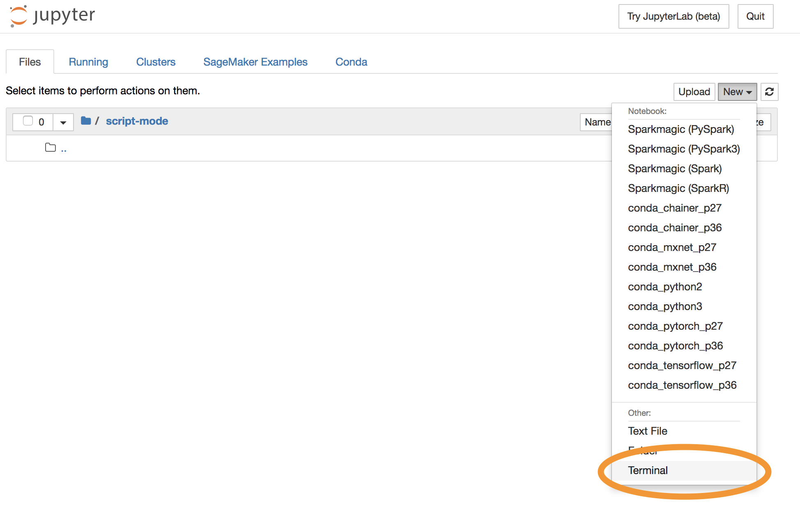The width and height of the screenshot is (800, 520).
Task: Create a new Text File
Action: pos(684,431)
